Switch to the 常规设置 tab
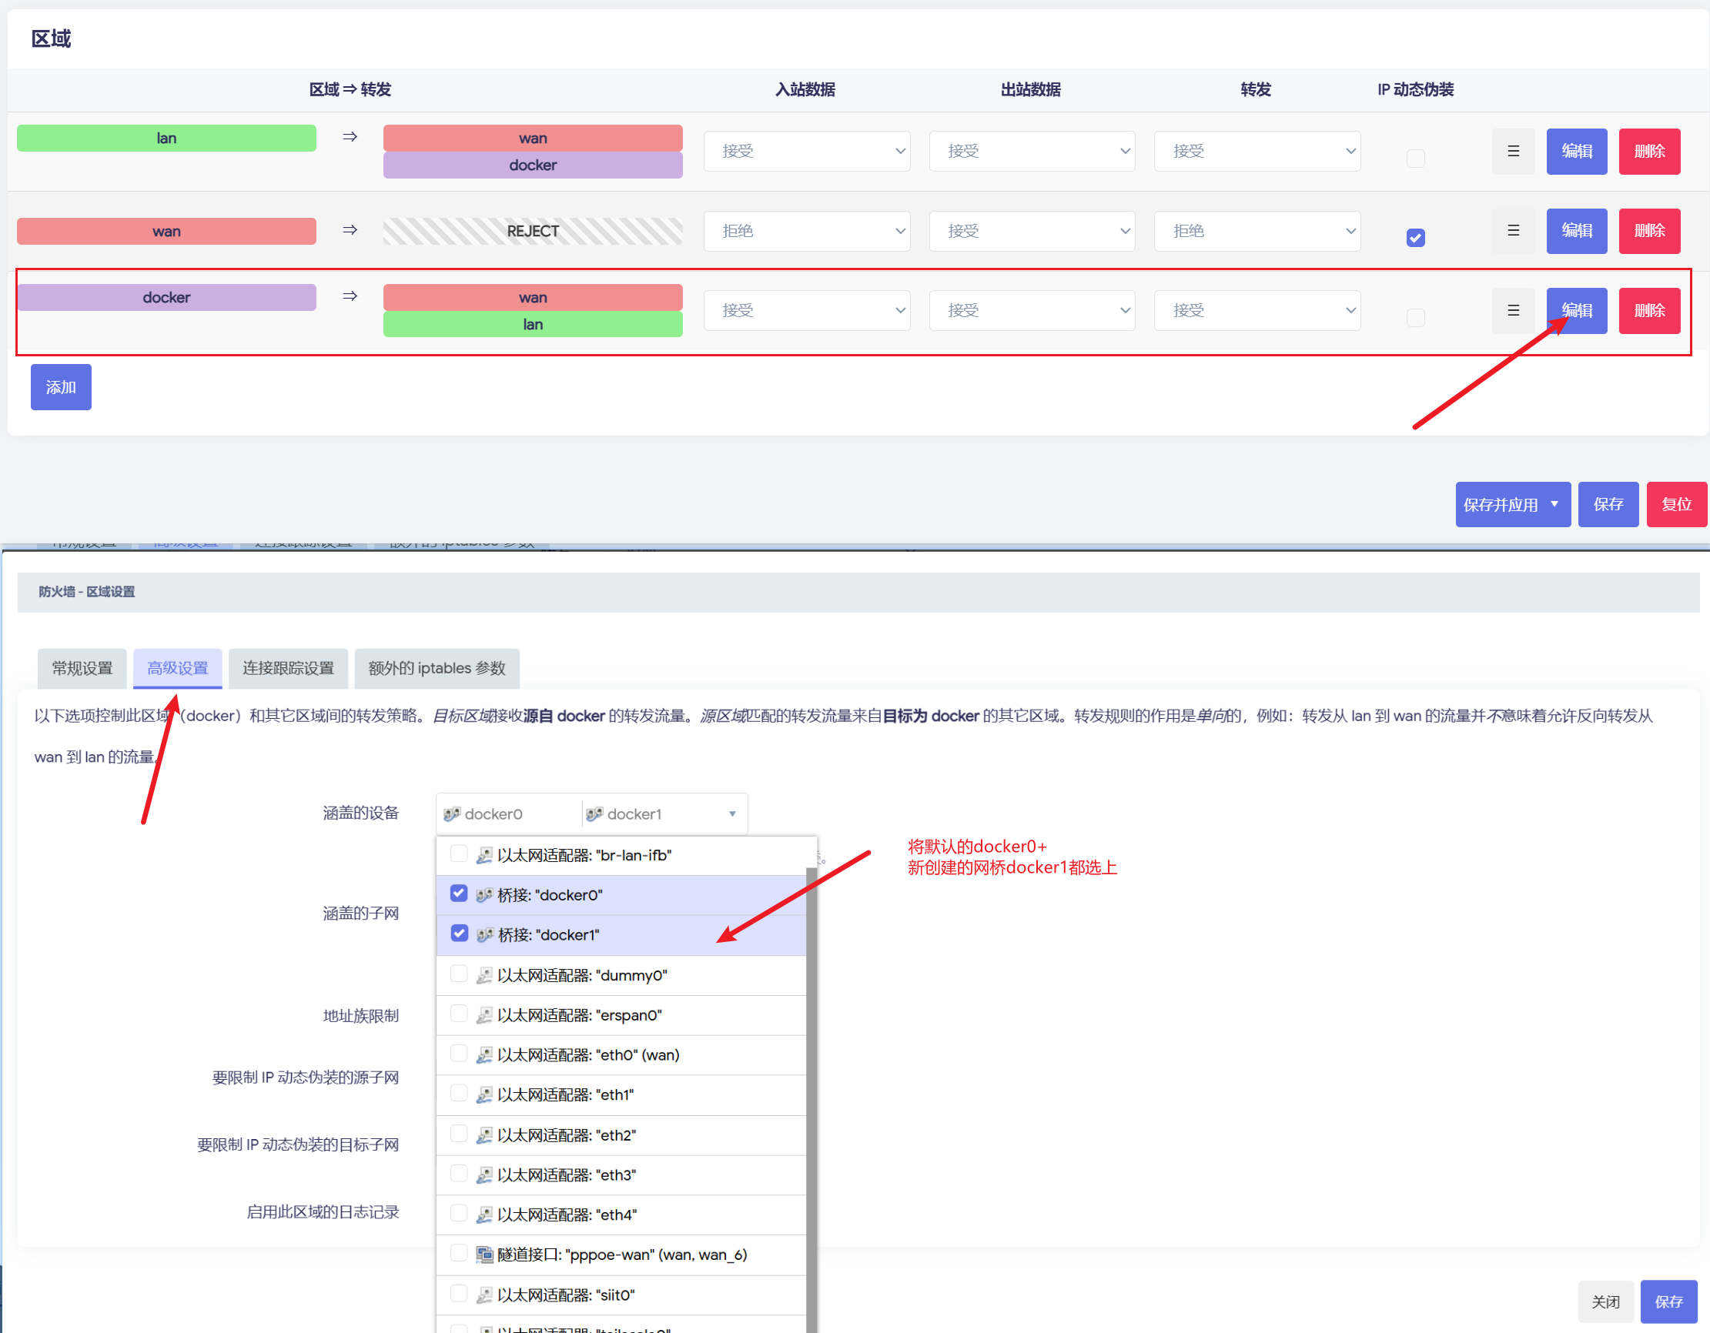This screenshot has width=1710, height=1333. [82, 668]
